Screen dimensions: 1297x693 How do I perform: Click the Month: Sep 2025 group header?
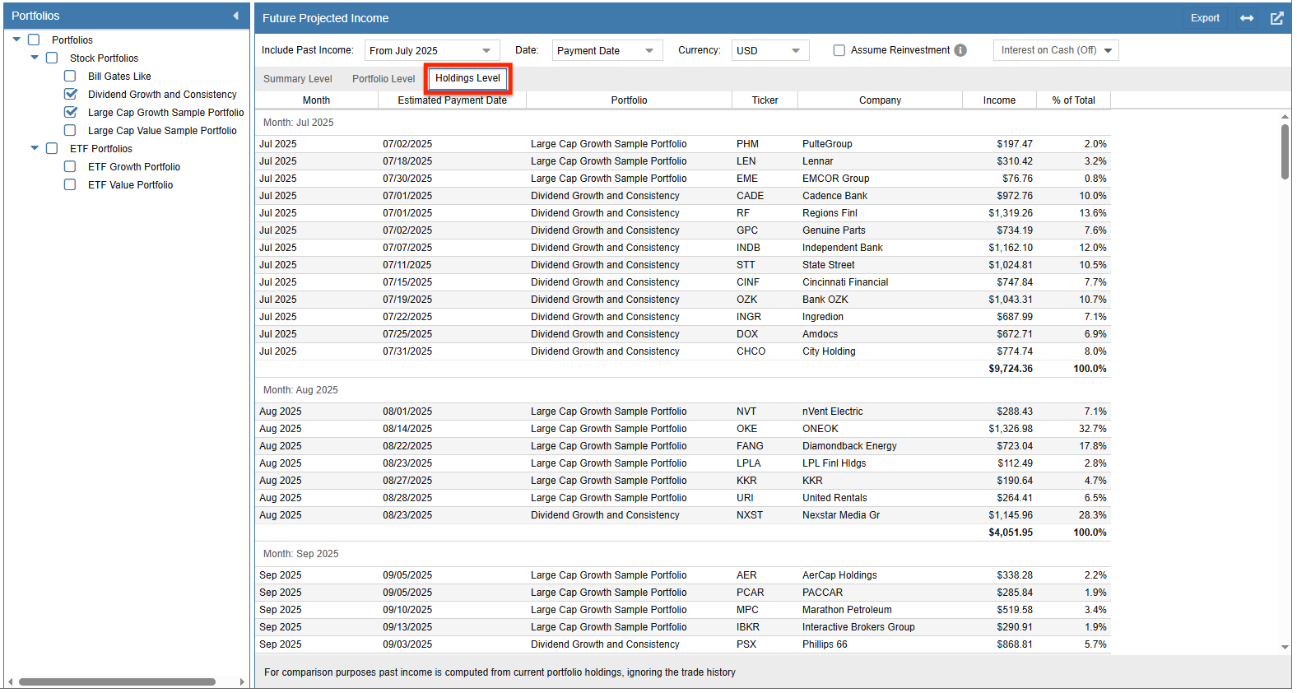[300, 554]
